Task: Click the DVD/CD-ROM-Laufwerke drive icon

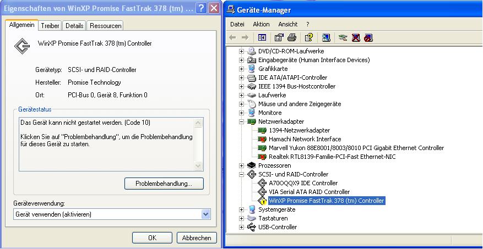Action: (252, 51)
